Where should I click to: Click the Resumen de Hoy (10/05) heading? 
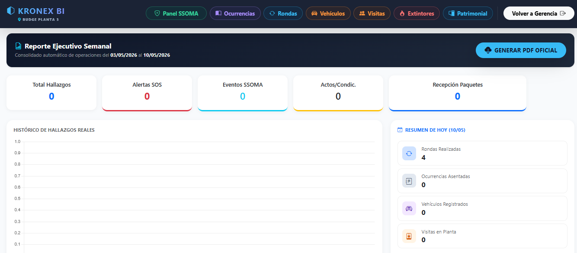(x=435, y=130)
